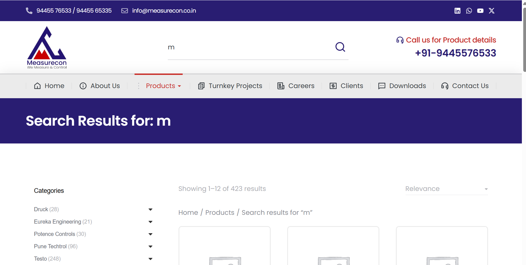This screenshot has height=265, width=526.
Task: Open the third product thumbnail card
Action: pyautogui.click(x=442, y=246)
